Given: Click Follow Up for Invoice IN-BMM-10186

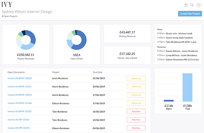Looking at the screenshot, I should [x=136, y=103].
